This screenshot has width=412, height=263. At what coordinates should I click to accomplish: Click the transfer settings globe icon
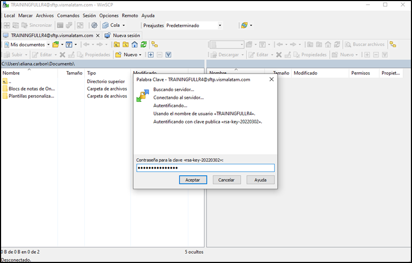pyautogui.click(x=245, y=25)
